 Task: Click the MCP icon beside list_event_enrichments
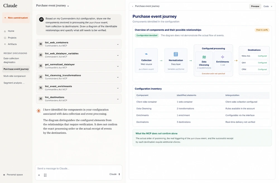[41, 88]
